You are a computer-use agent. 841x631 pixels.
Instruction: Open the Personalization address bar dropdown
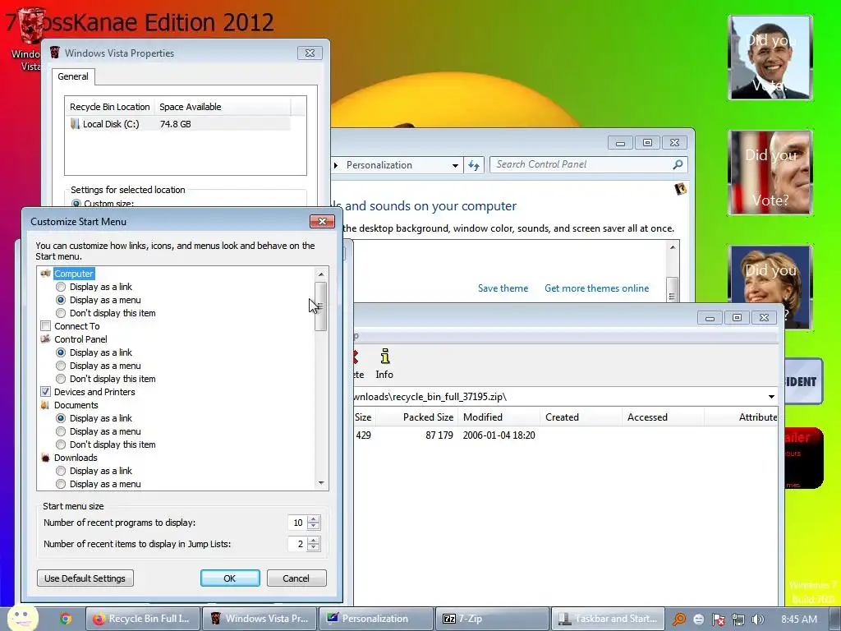455,165
